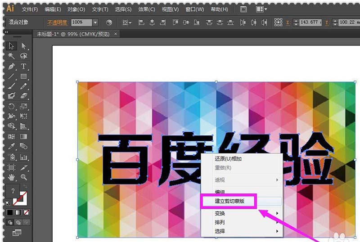Select the Blob Brush tool
The image size is (360, 242).
click(x=11, y=96)
